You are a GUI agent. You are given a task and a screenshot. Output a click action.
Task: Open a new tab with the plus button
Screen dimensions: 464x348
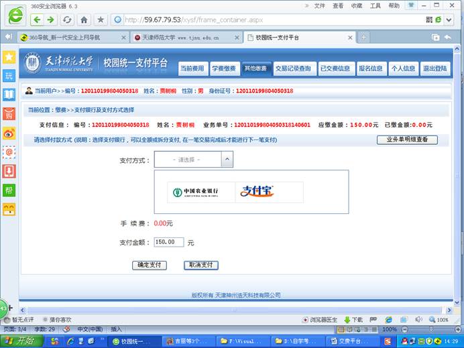363,38
